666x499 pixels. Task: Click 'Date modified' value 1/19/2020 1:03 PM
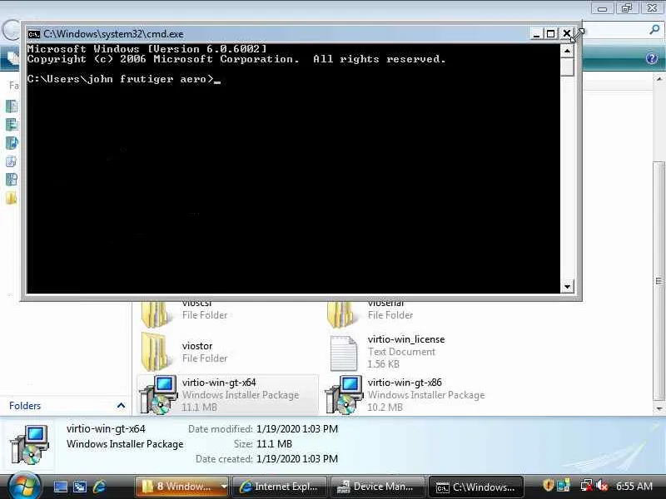point(297,429)
